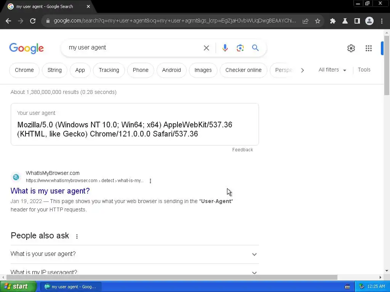Image resolution: width=390 pixels, height=292 pixels.
Task: Click horizontal scrollbar right arrow
Action: (x=380, y=277)
